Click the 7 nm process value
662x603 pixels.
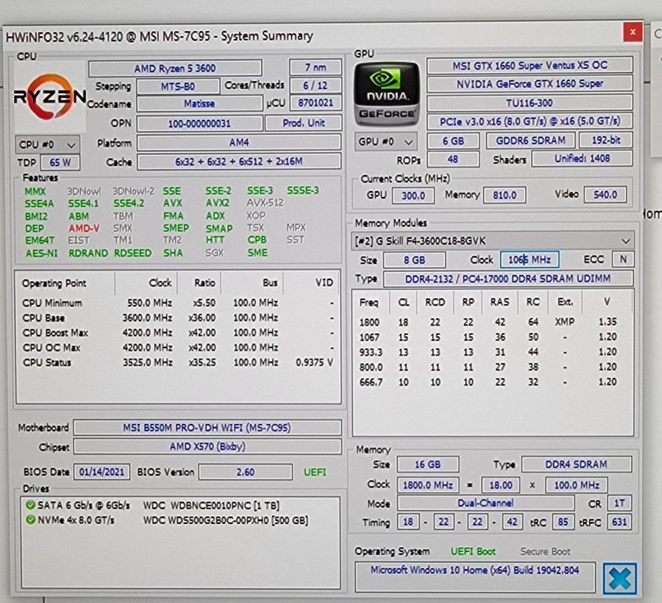coord(316,67)
